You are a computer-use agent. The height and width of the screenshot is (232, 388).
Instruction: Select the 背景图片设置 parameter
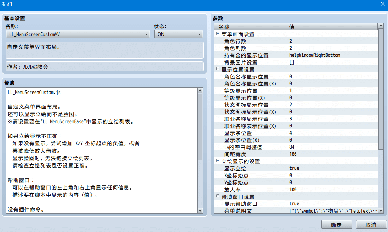tap(296, 63)
